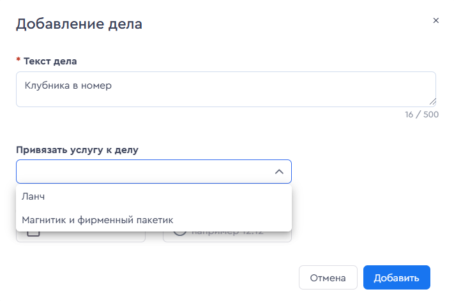
Task: Click the word Клубника in the task text
Action: click(x=47, y=85)
